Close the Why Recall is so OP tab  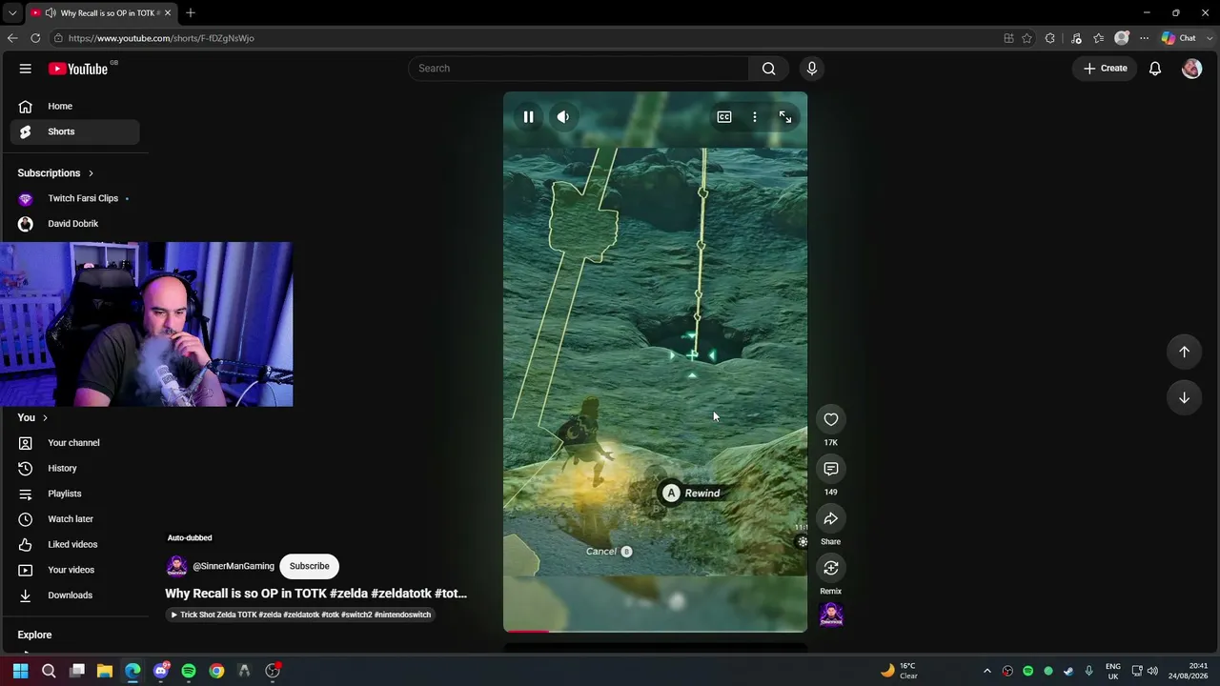[168, 13]
